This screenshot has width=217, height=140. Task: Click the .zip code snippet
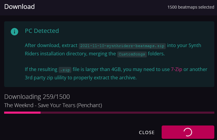coord(65,70)
